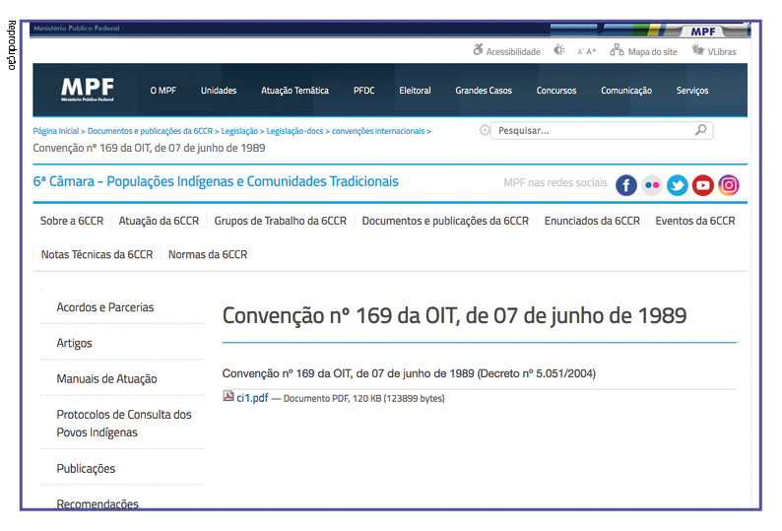The height and width of the screenshot is (531, 782).
Task: Go to Página Inicial breadcrumb
Action: [x=55, y=131]
